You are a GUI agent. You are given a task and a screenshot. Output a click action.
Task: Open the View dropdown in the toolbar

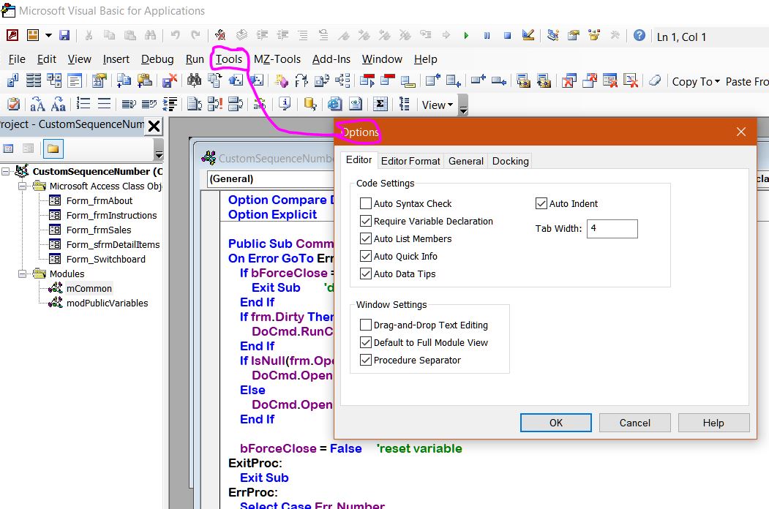[x=437, y=105]
